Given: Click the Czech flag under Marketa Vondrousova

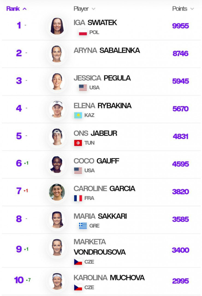Looking at the screenshot, I should click(78, 262).
